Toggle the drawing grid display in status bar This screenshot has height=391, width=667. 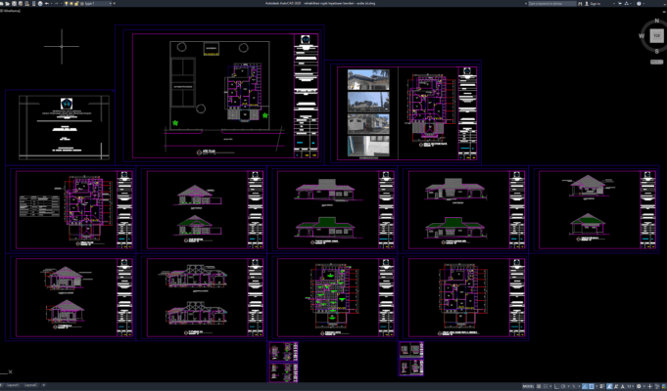[x=539, y=386]
